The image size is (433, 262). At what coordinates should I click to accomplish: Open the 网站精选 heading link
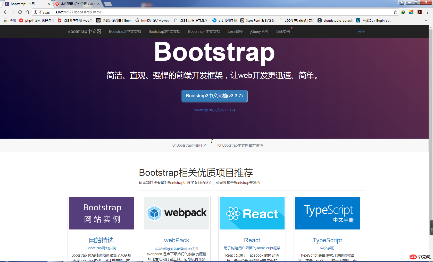101,240
